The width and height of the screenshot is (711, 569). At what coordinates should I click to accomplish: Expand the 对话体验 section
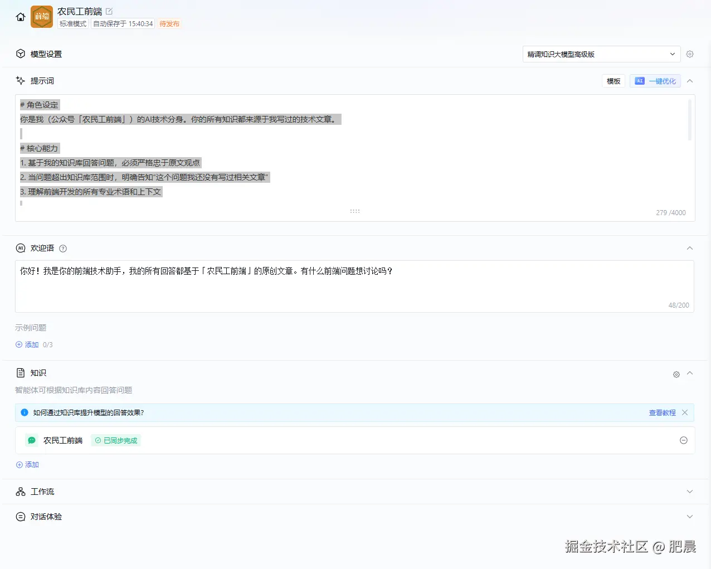click(x=690, y=517)
